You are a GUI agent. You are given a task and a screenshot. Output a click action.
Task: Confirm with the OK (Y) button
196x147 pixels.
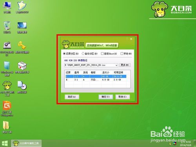coord(105,97)
